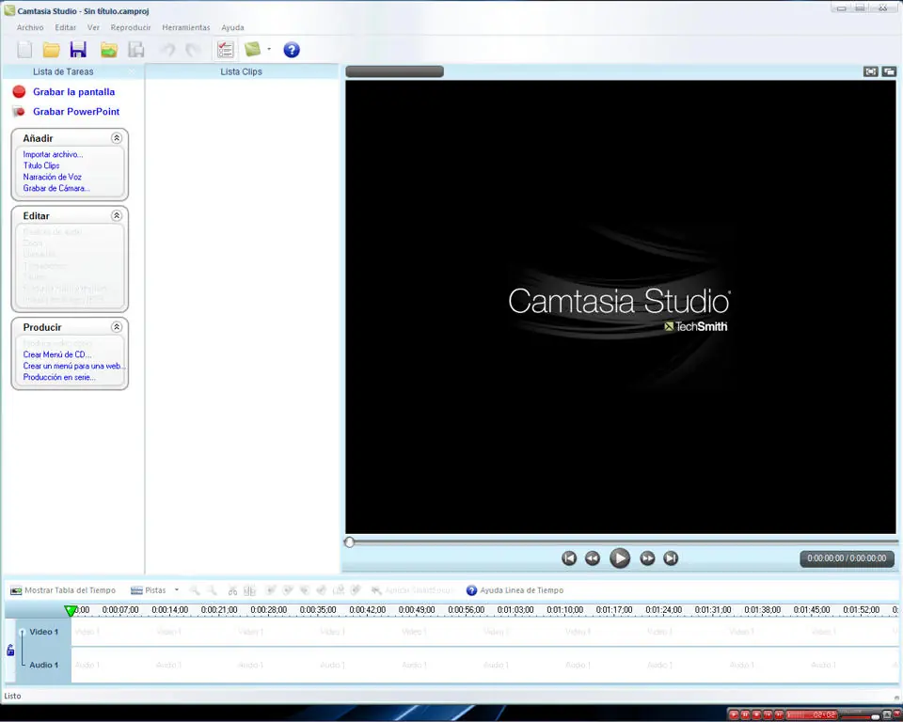Image resolution: width=903 pixels, height=722 pixels.
Task: Click the detach preview window icon
Action: click(x=889, y=71)
